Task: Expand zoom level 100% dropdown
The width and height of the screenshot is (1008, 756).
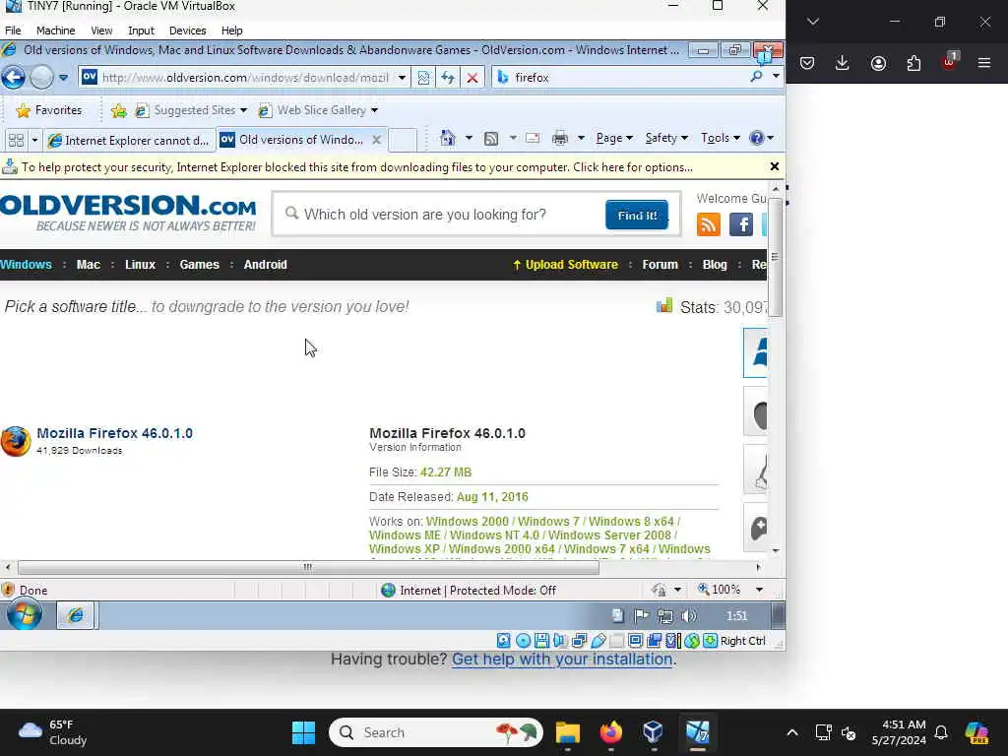Action: coord(759,590)
